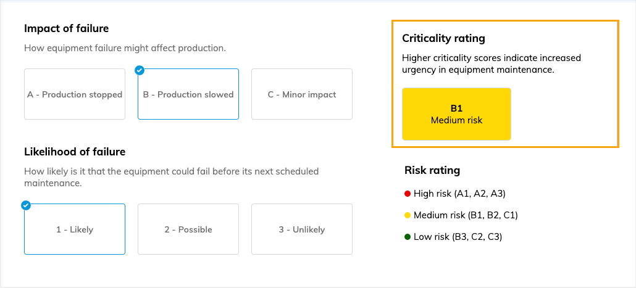Viewport: 636px width, 288px height.
Task: Click the 'Risk rating' heading
Action: pyautogui.click(x=432, y=170)
